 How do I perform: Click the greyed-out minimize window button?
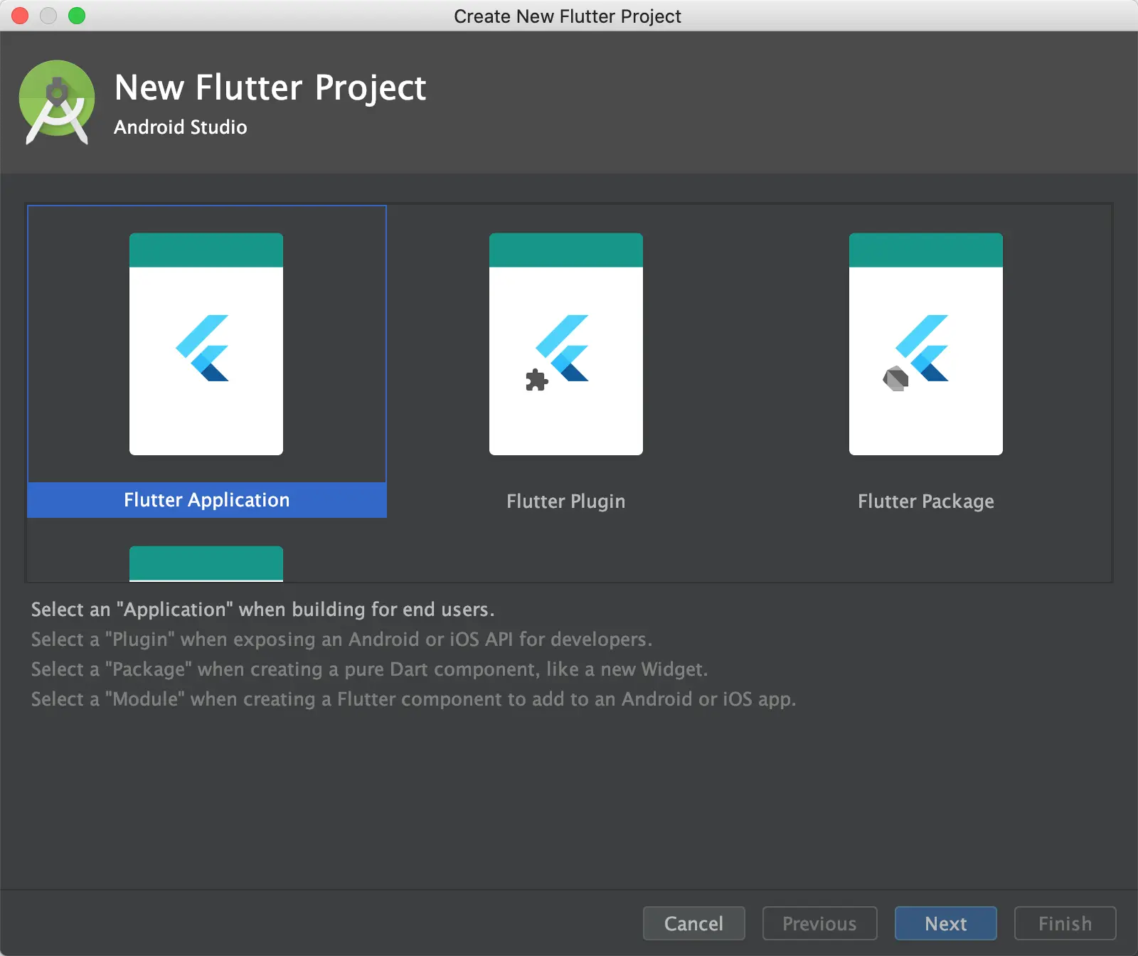(48, 16)
